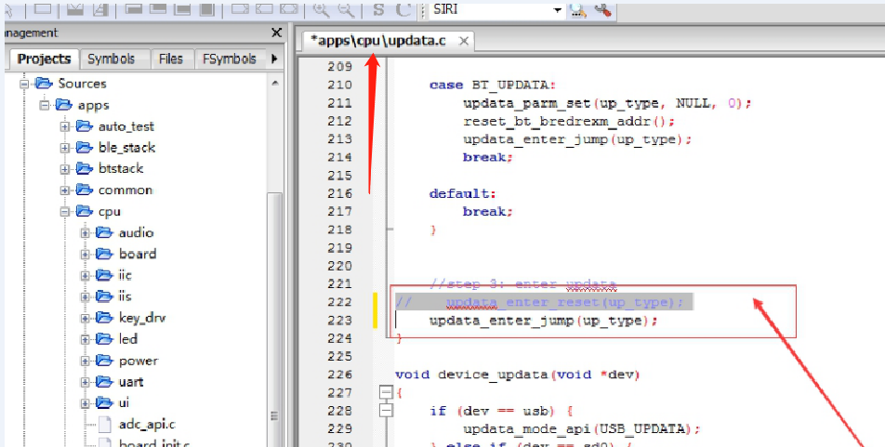885x447 pixels.
Task: Click the zoom out magnifier toolbar icon
Action: tap(346, 9)
